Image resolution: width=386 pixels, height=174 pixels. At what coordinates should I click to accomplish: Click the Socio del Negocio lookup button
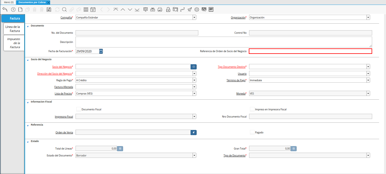pos(193,67)
